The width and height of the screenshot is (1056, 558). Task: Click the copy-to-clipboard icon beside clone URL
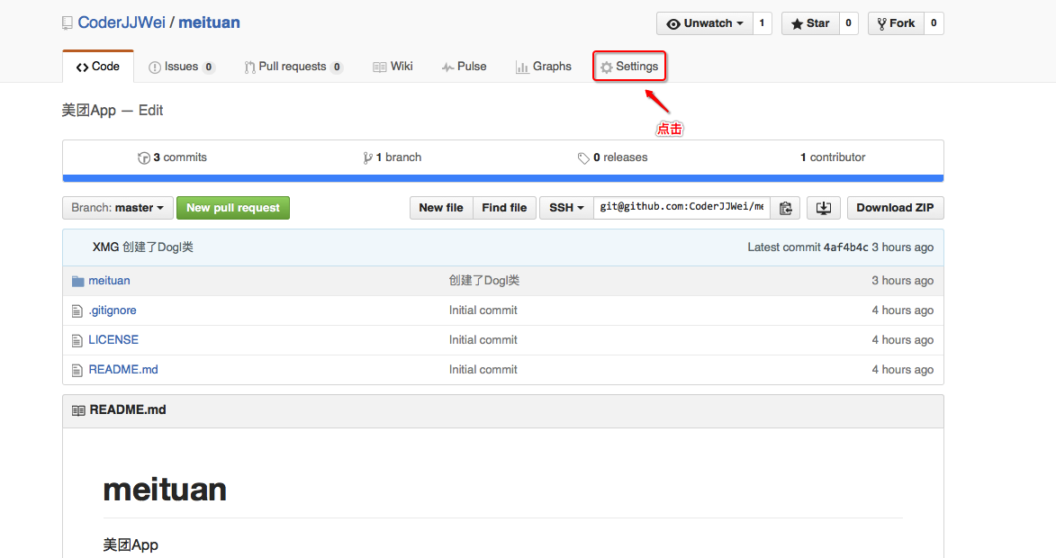click(x=785, y=208)
